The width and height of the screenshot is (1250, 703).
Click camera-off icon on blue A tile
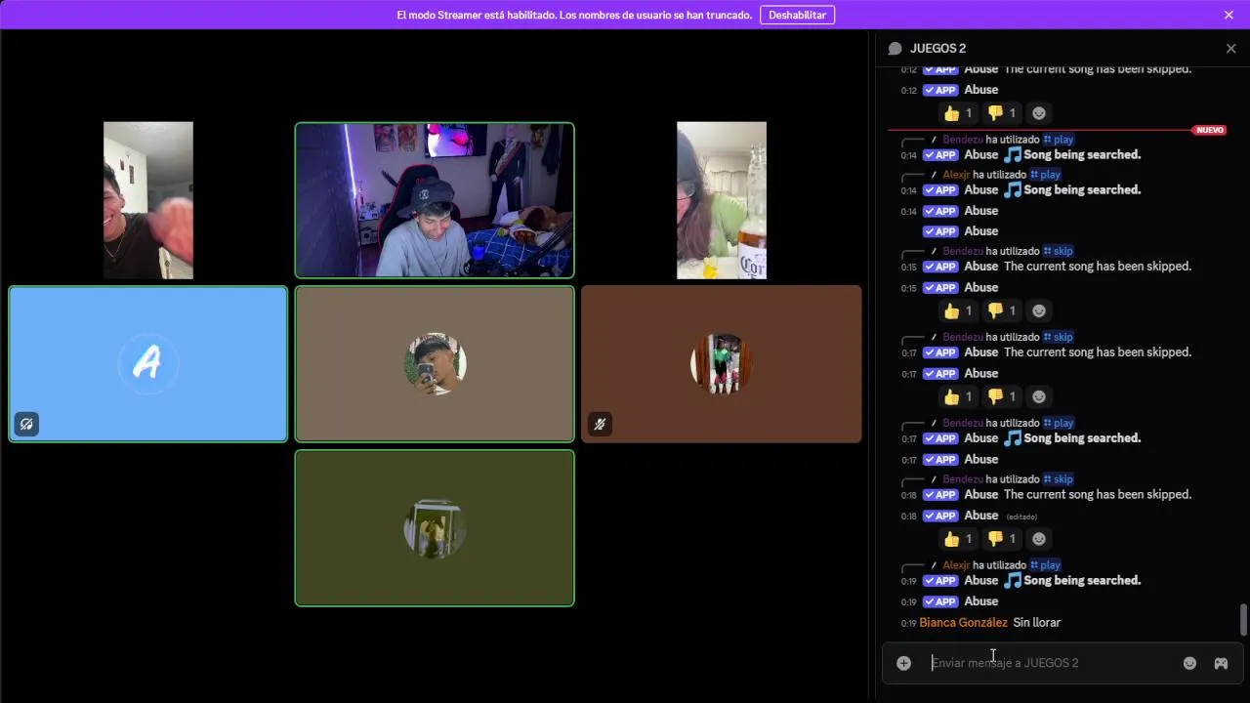click(x=26, y=424)
